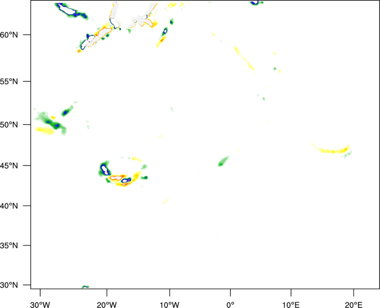Click the 0° longitude label
The width and height of the screenshot is (380, 308).
[230, 305]
